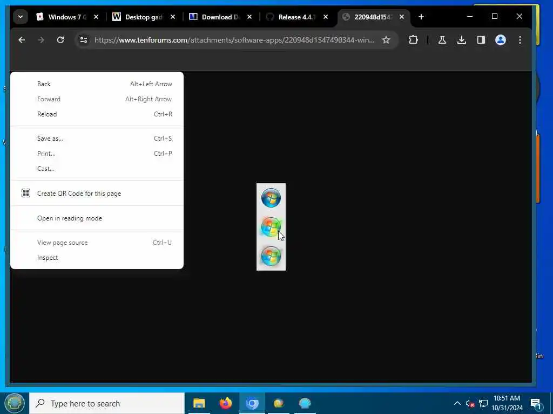Choose Reload in the context menu
The image size is (553, 414).
pyautogui.click(x=97, y=114)
